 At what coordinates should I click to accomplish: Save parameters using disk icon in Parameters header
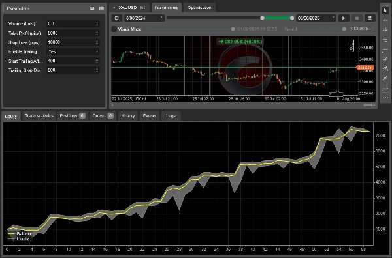[101, 8]
